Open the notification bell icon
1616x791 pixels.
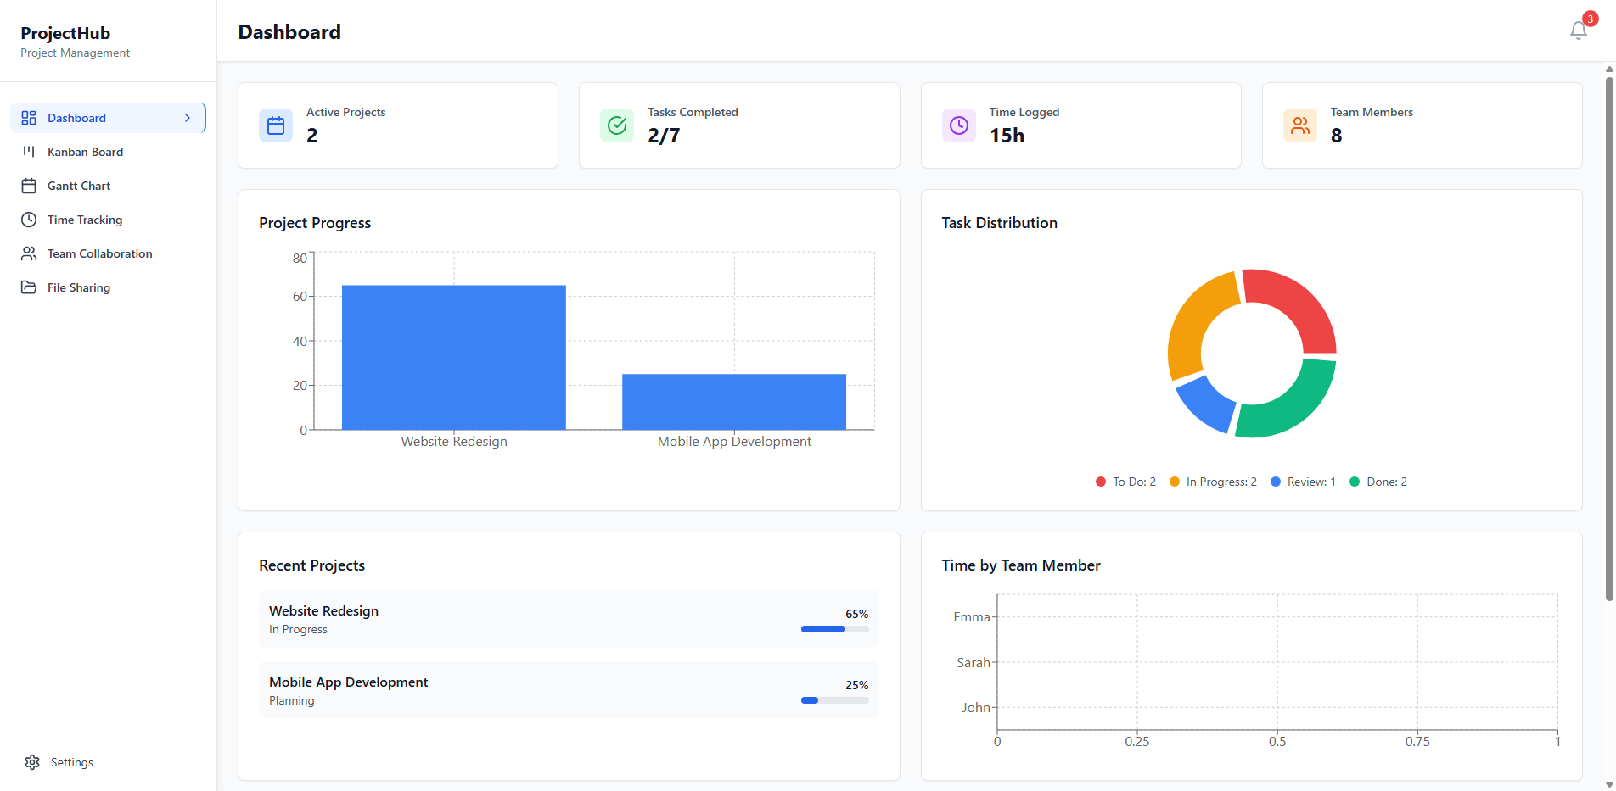1578,30
